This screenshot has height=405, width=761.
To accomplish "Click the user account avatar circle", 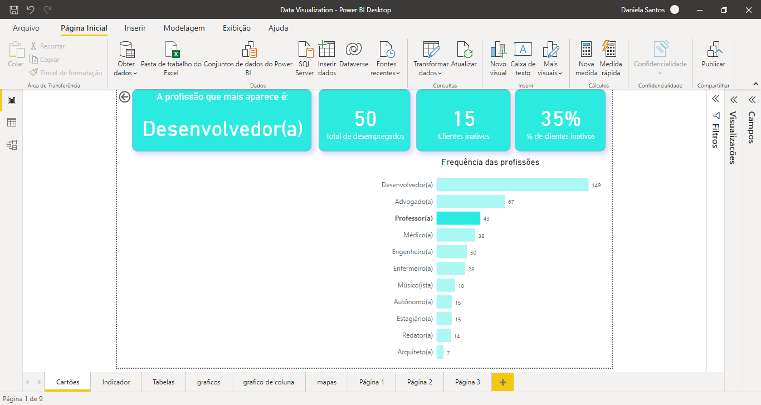I will (675, 9).
